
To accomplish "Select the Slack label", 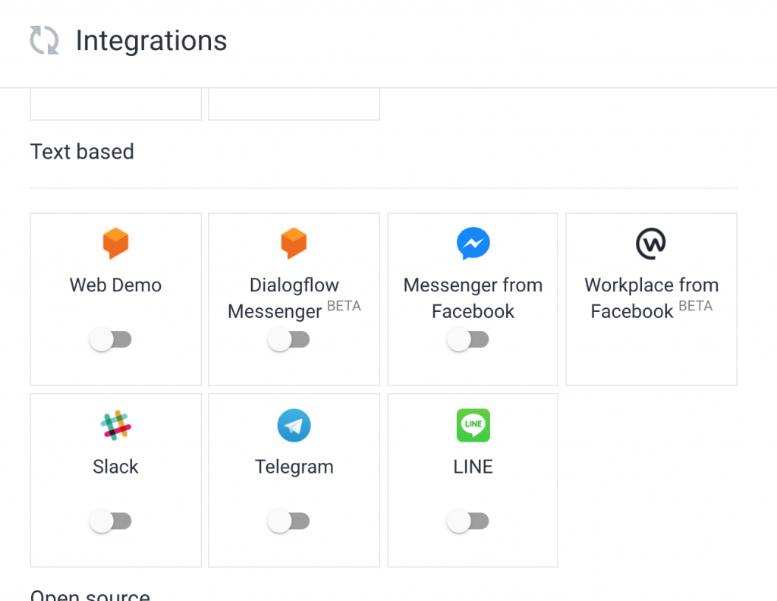I will [x=115, y=467].
